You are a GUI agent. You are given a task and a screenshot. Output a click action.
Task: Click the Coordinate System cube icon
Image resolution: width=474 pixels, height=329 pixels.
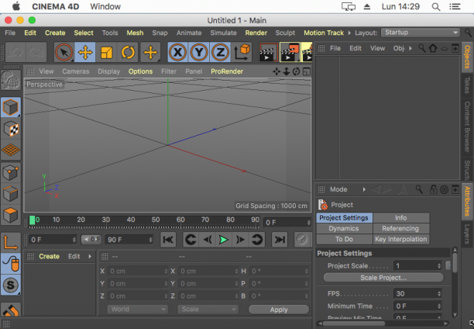coord(242,53)
